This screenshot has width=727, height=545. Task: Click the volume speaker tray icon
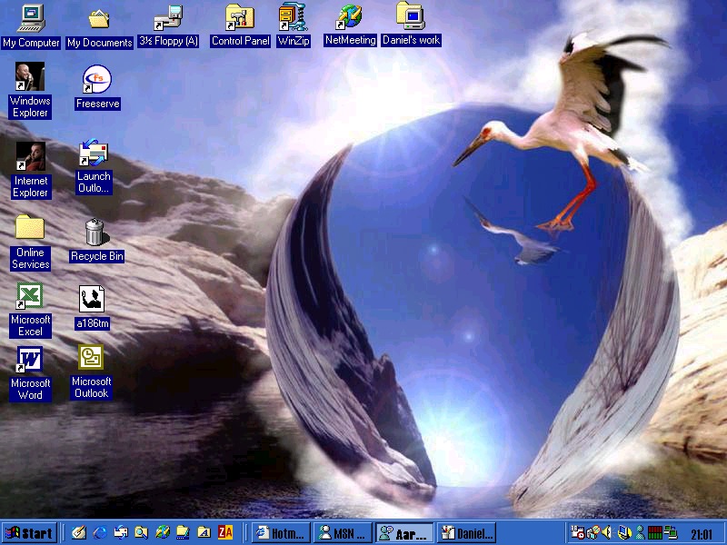click(x=608, y=533)
